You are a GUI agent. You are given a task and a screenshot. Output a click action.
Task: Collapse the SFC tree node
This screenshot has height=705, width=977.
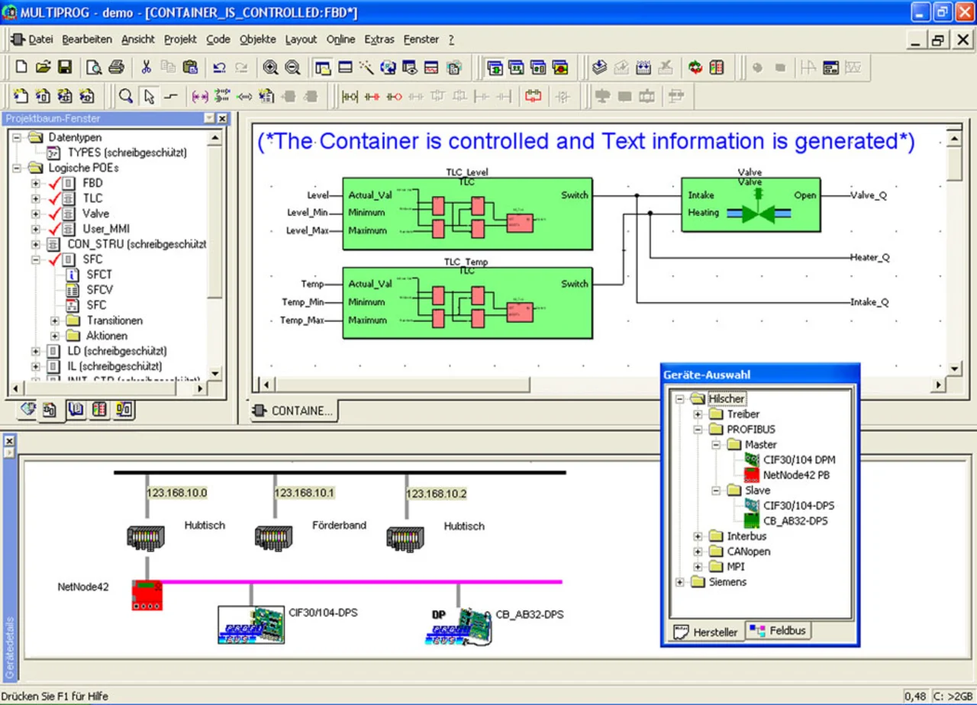pos(35,259)
